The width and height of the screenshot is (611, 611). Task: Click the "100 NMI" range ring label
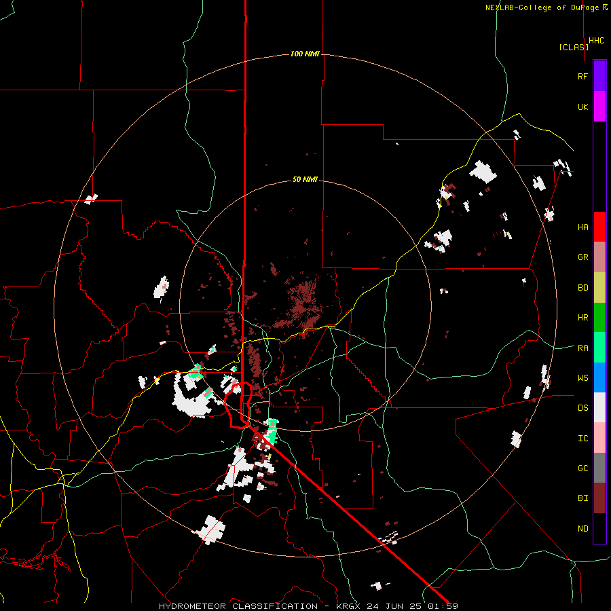pyautogui.click(x=305, y=54)
